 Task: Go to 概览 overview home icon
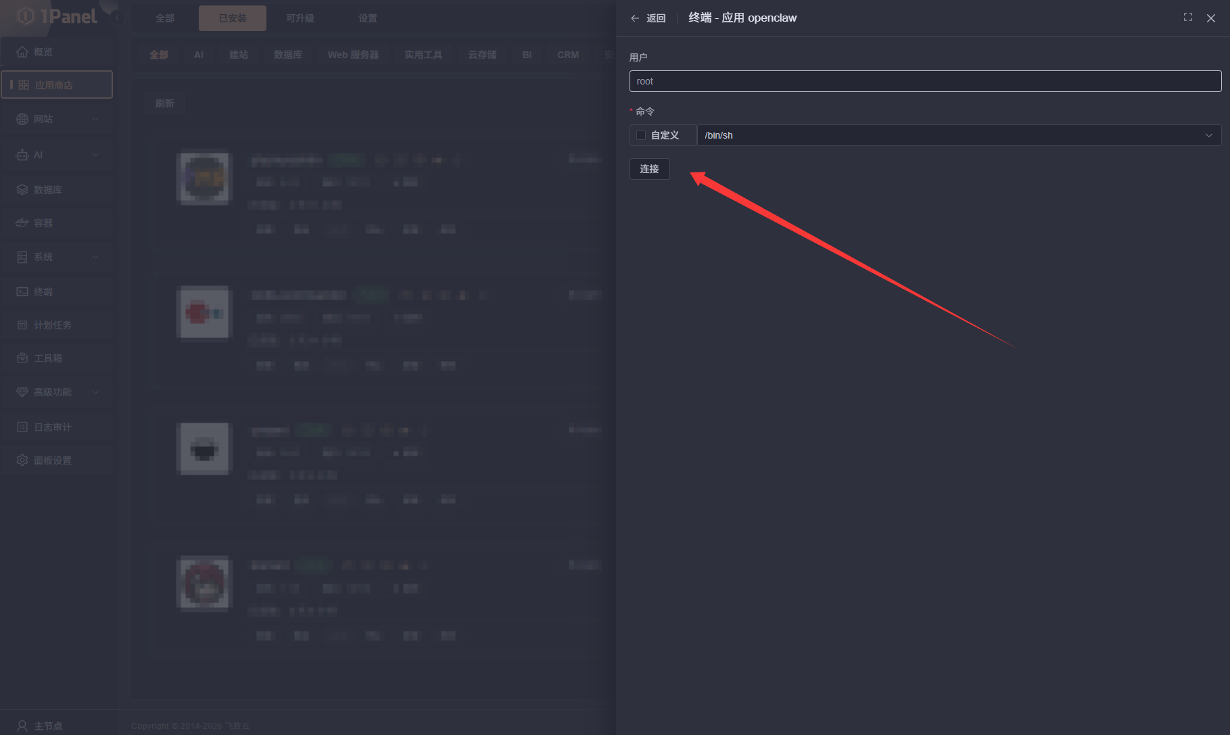click(22, 52)
